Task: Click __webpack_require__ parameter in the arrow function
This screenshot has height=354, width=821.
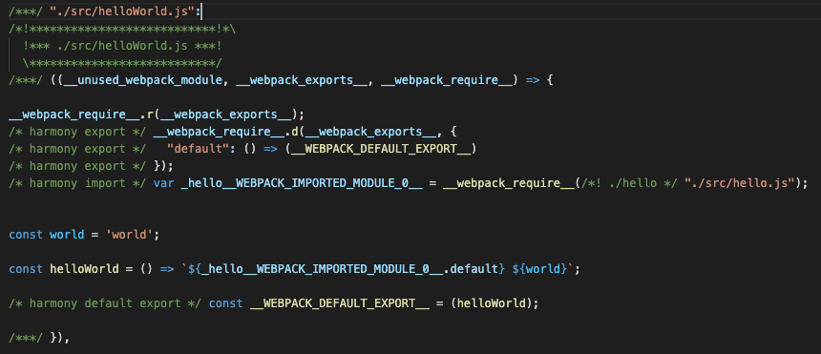Action: [x=446, y=80]
